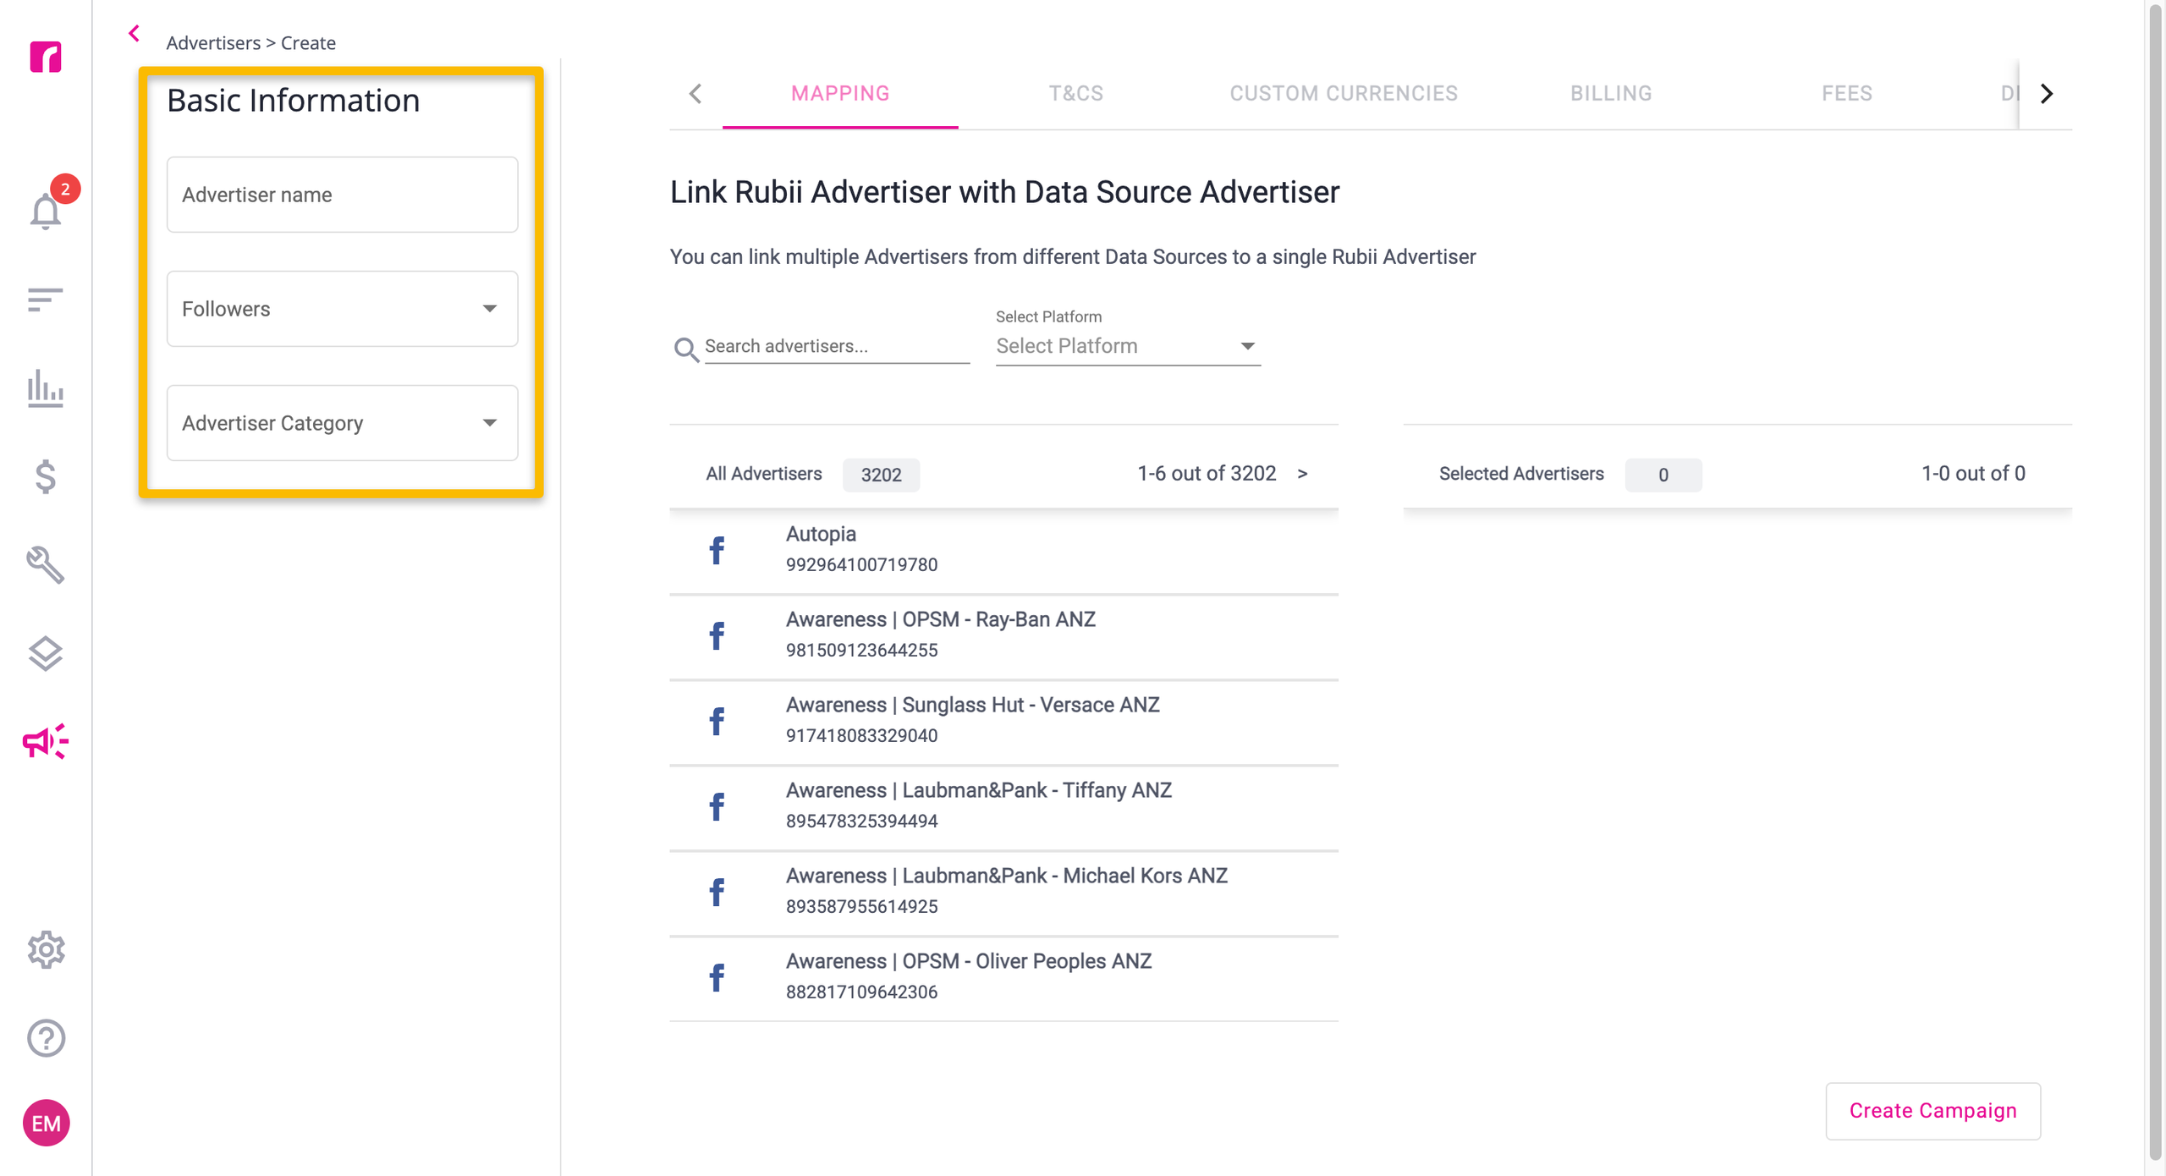Click the Advertiser name input field
The image size is (2166, 1176).
click(342, 195)
